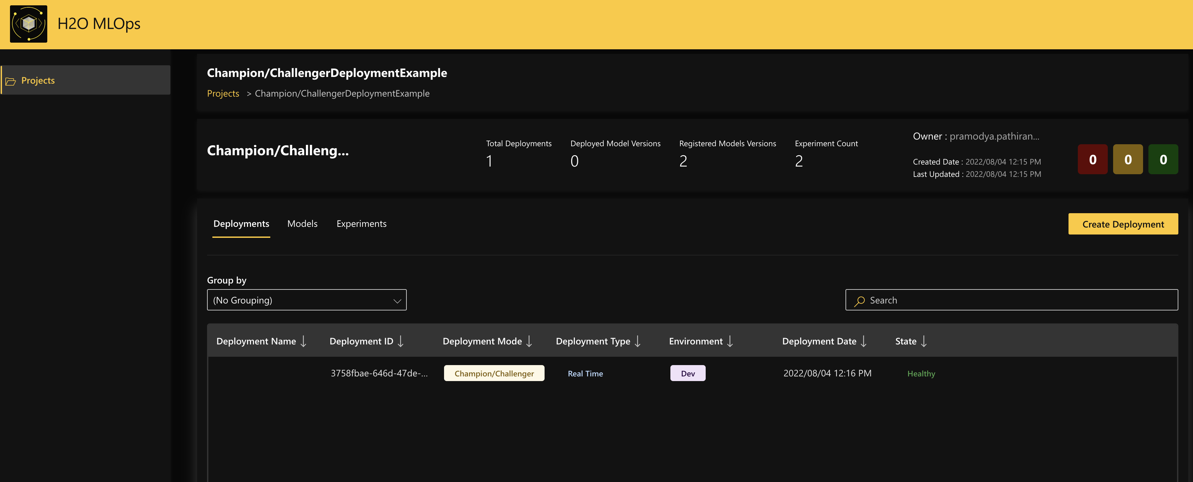Sort by Deployment Name arrow
Viewport: 1193px width, 482px height.
tap(303, 341)
